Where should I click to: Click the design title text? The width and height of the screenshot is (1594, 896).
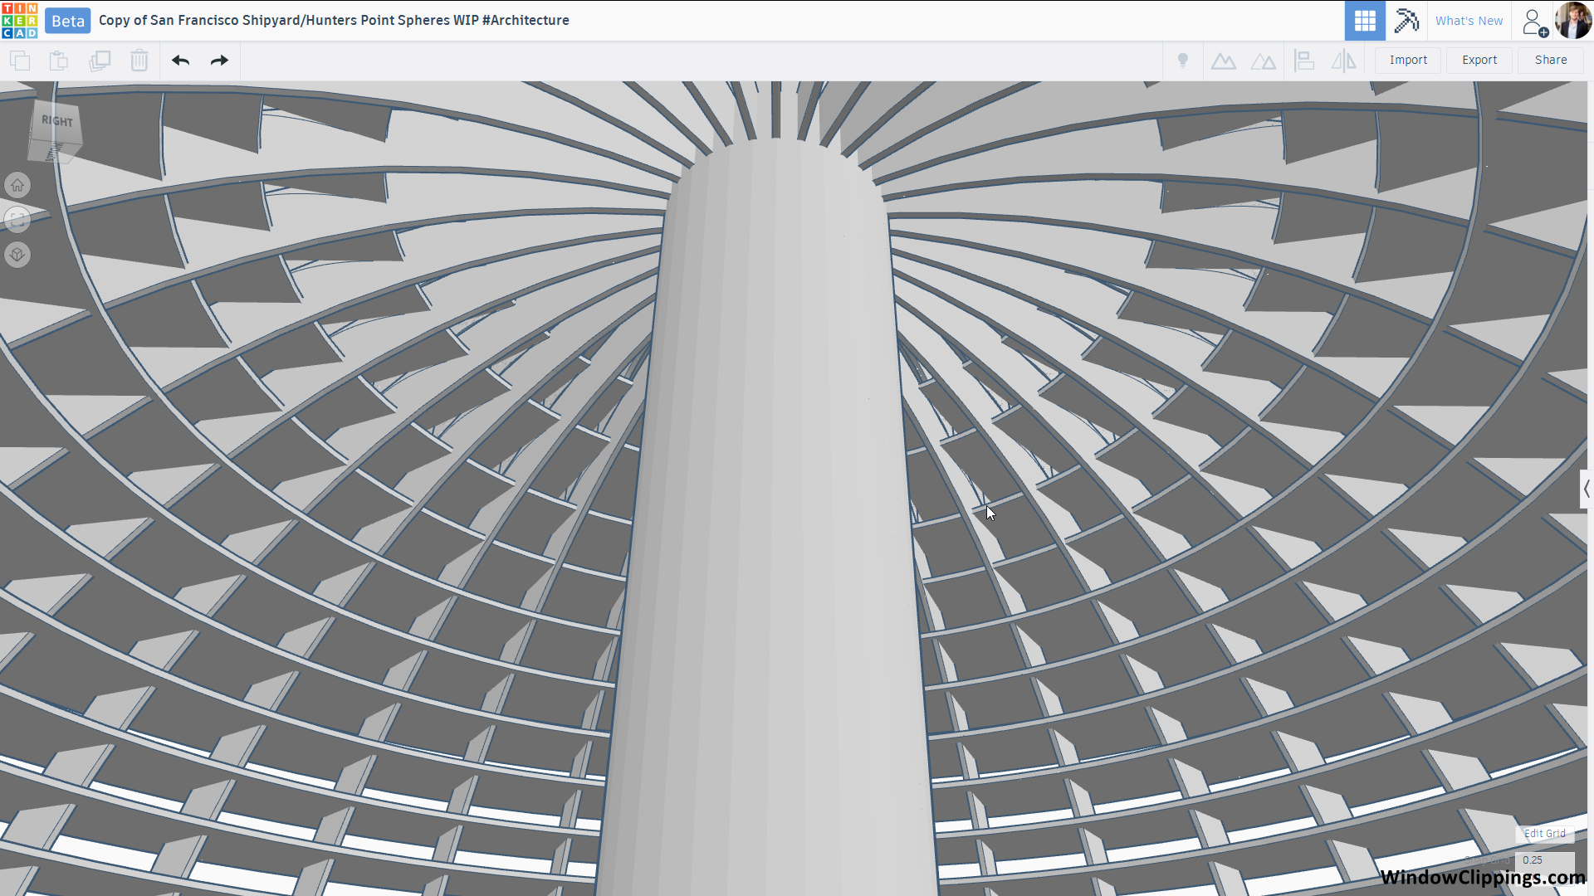click(x=334, y=20)
